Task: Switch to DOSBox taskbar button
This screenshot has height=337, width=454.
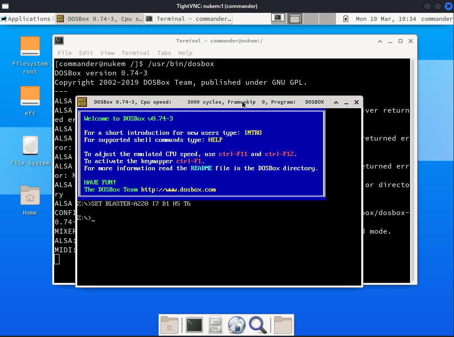Action: tap(99, 19)
